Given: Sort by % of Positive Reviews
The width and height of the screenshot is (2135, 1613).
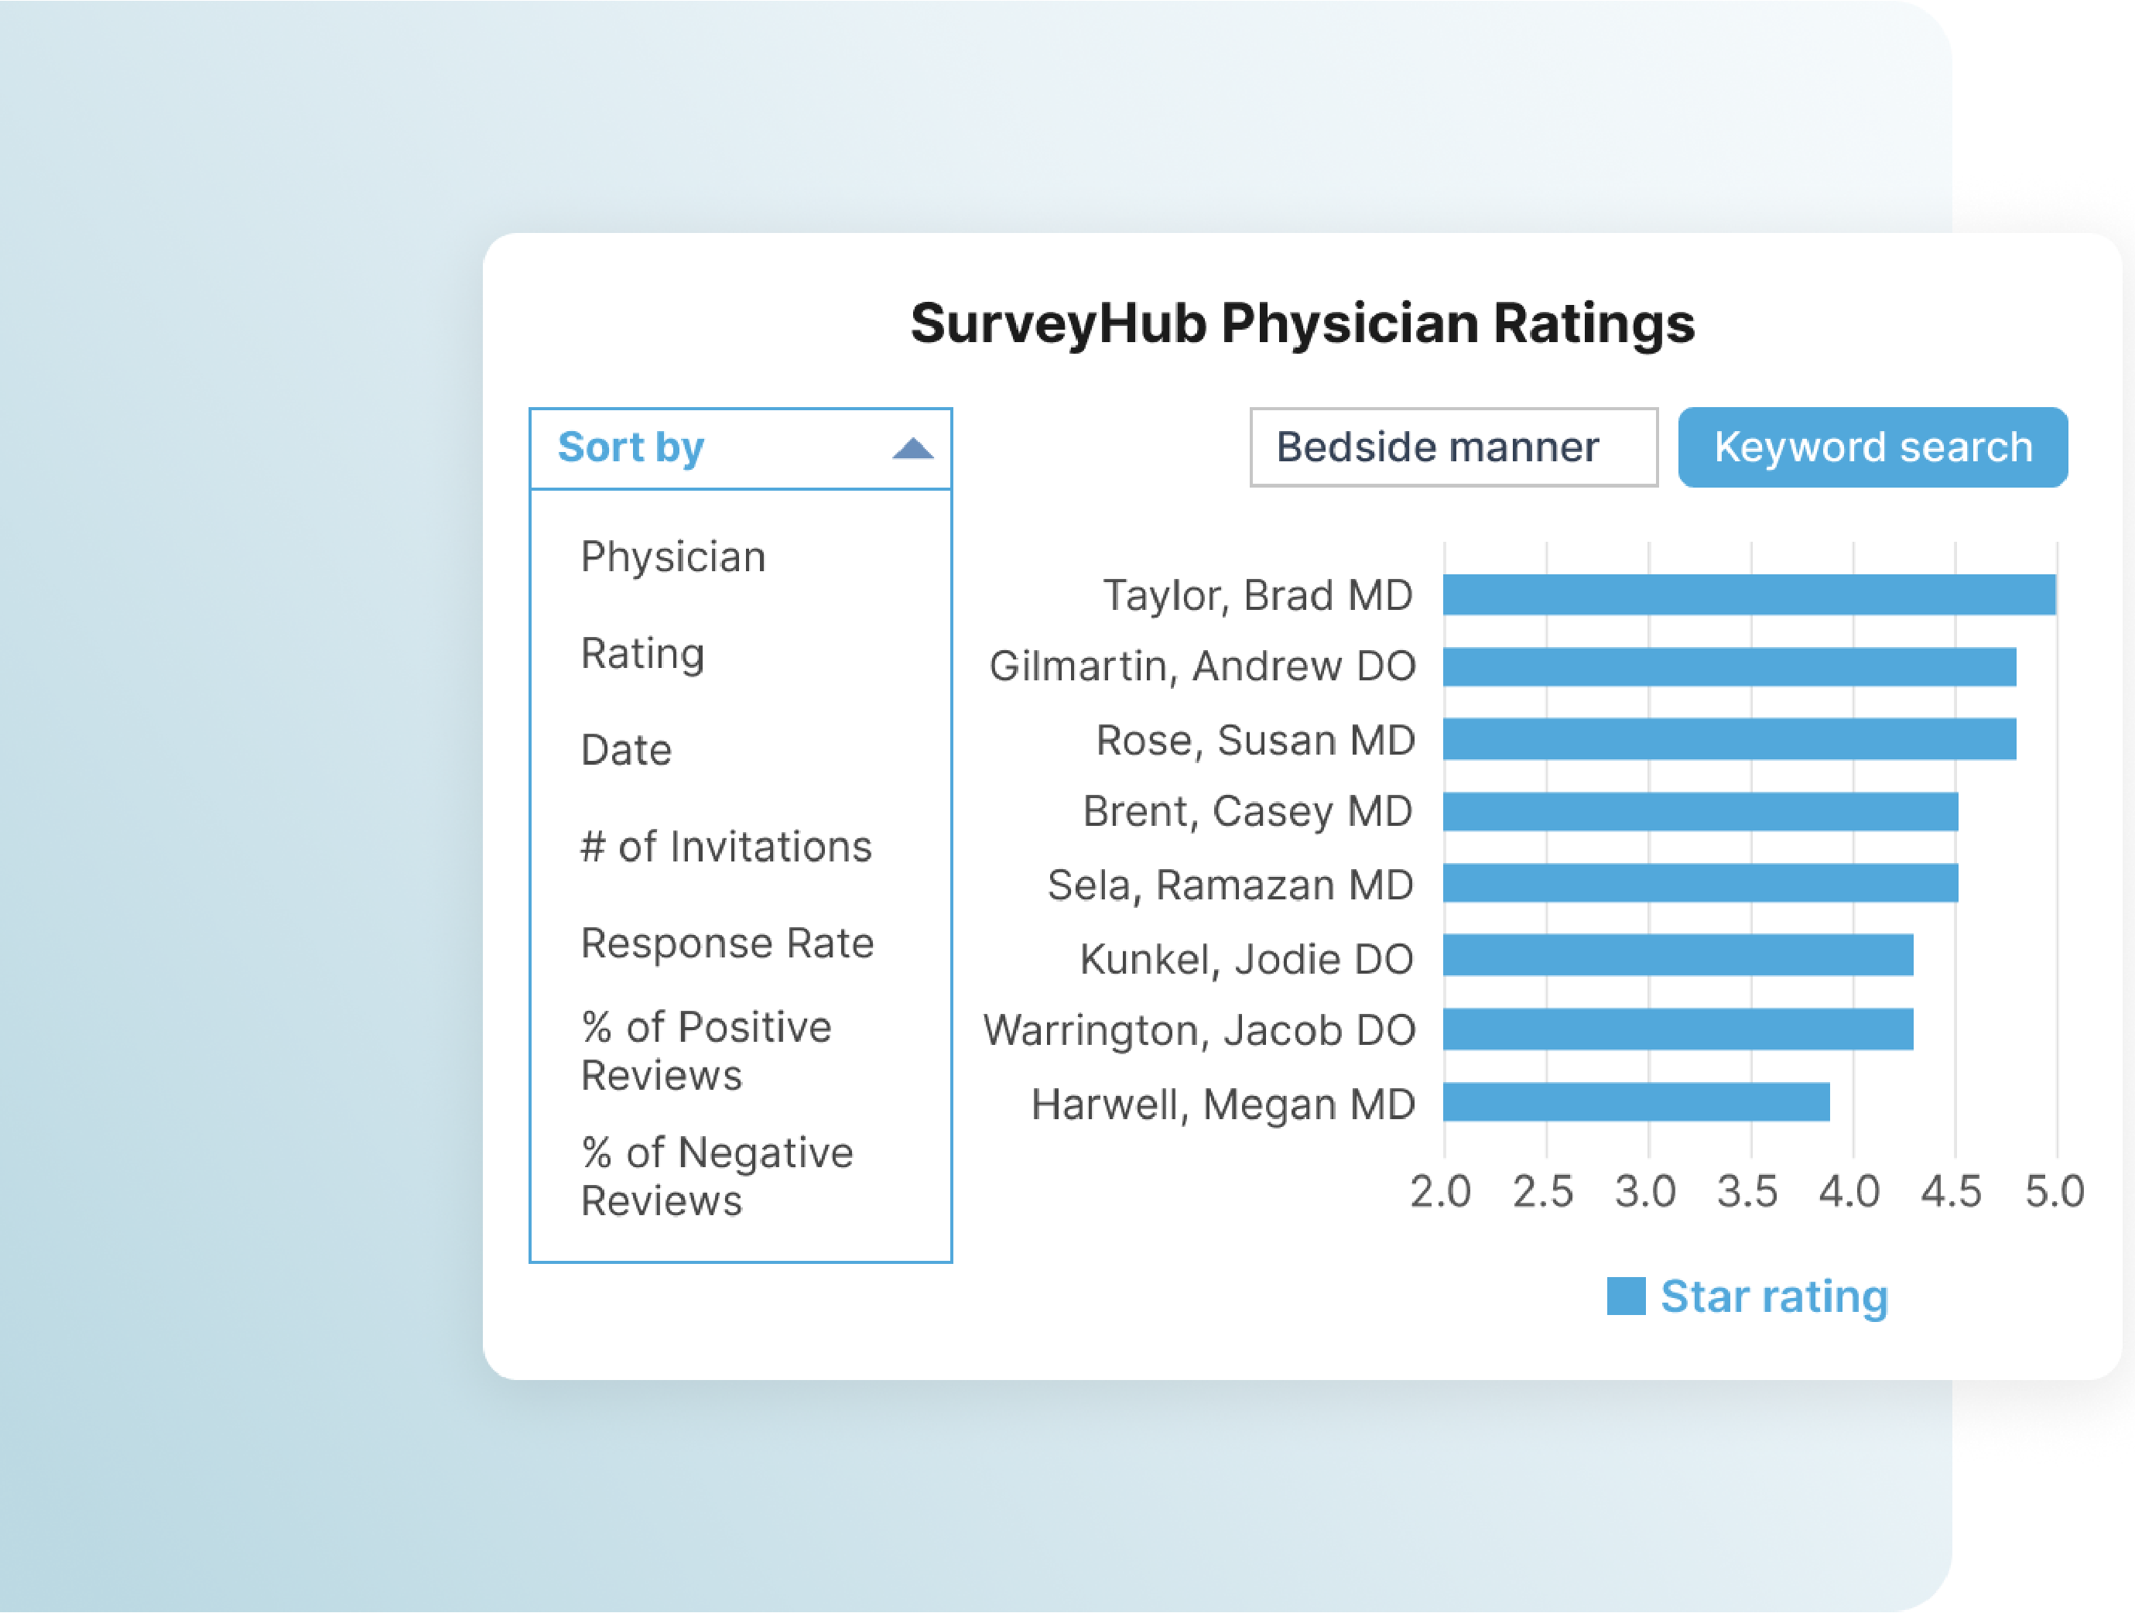Looking at the screenshot, I should (x=703, y=1050).
